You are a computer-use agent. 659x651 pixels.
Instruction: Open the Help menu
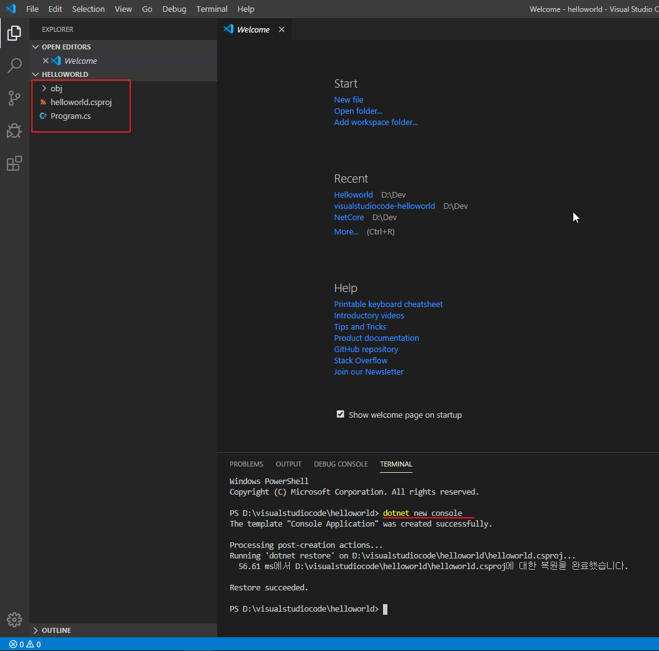tap(246, 9)
